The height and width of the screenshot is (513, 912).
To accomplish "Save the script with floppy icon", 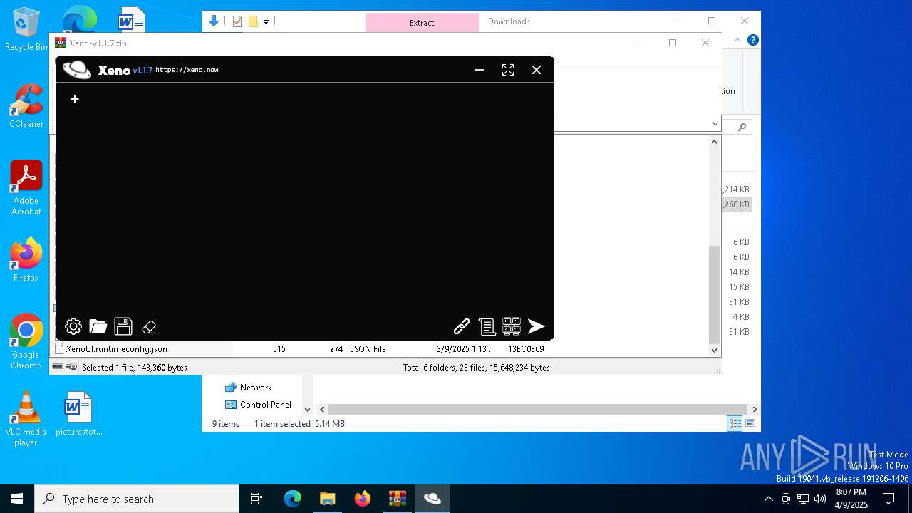I will click(x=123, y=326).
